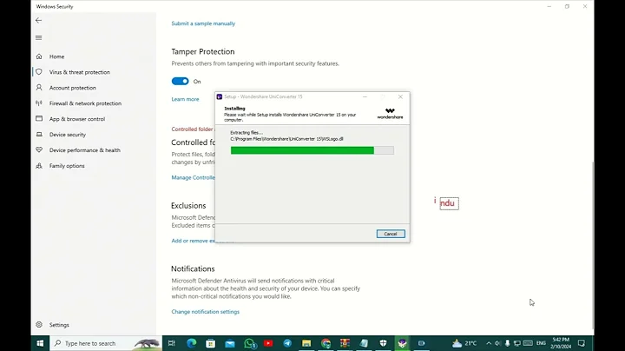Open the Change notification settings link
625x351 pixels.
[x=205, y=312]
